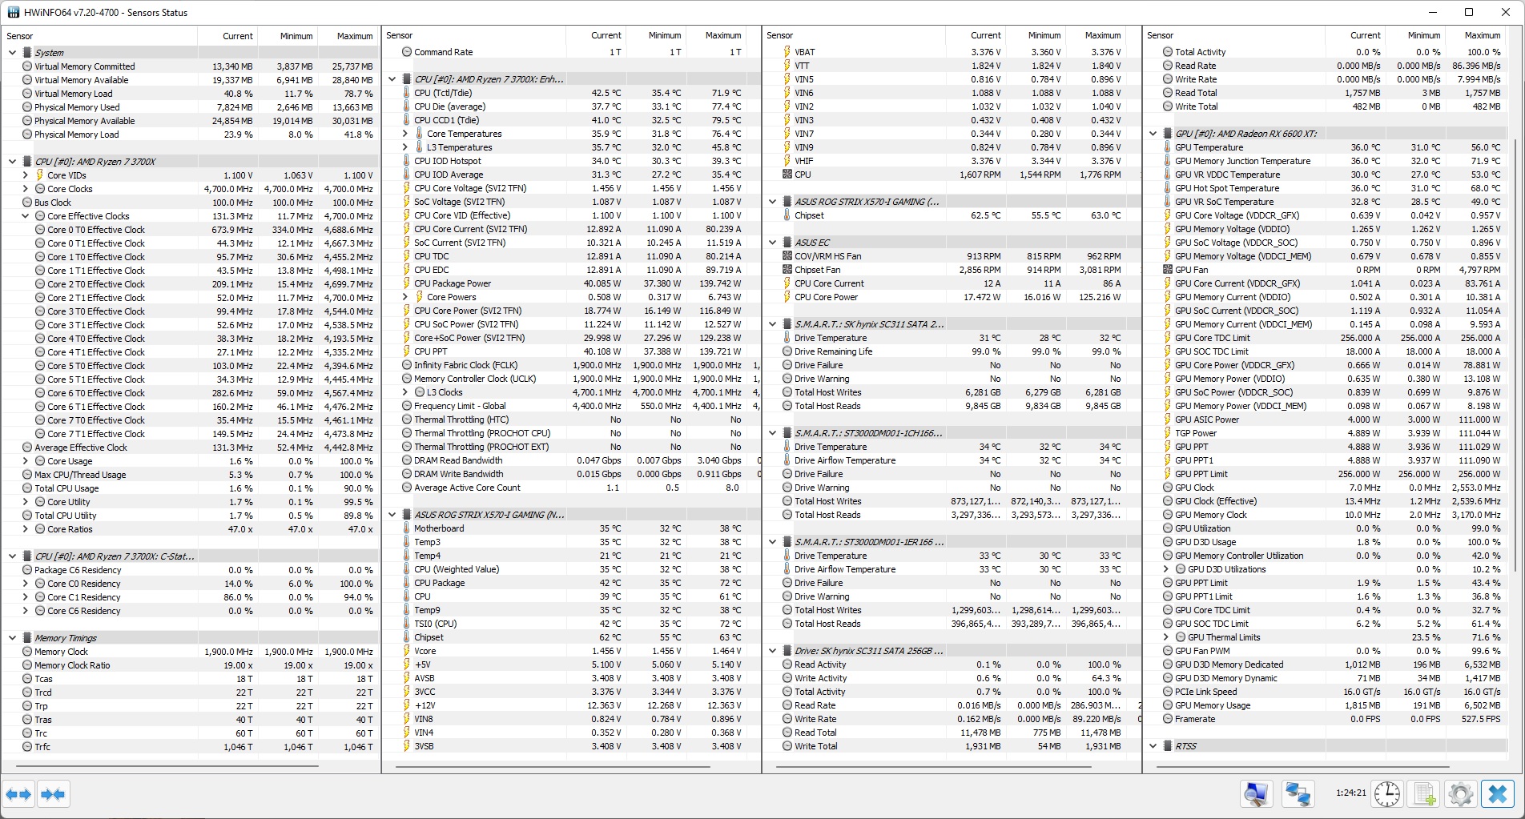Screen dimensions: 1525x819
Task: Expand the L3 Clocks row
Action: [x=405, y=392]
